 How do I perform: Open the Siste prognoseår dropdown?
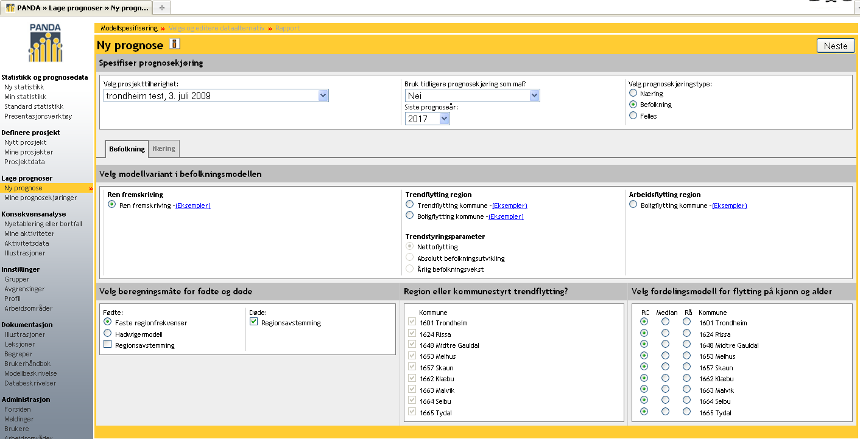(427, 119)
